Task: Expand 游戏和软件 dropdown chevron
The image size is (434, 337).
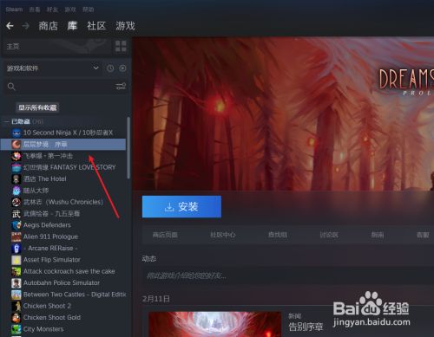Action: click(x=95, y=68)
